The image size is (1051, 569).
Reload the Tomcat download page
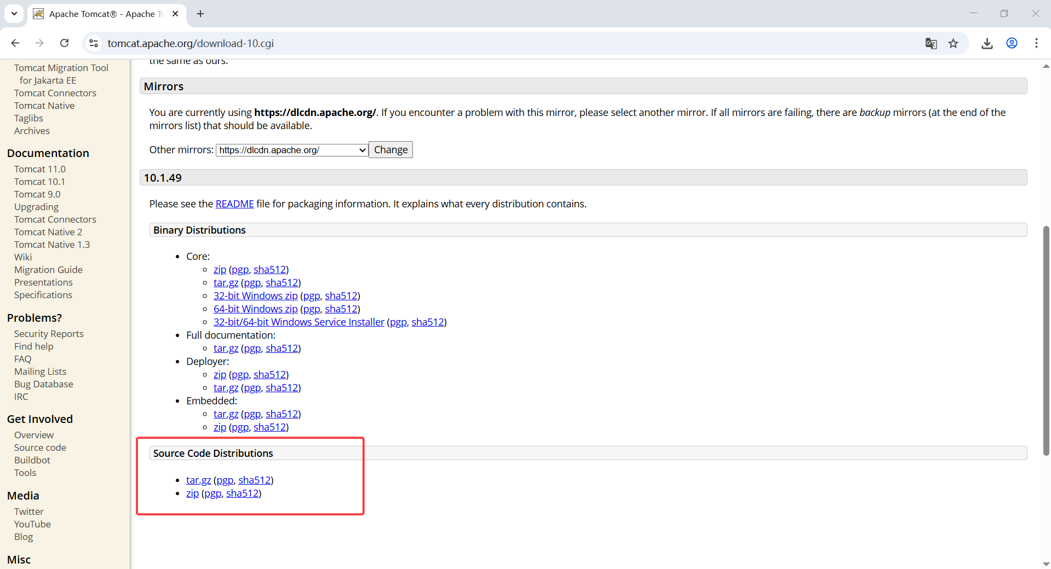coord(64,43)
